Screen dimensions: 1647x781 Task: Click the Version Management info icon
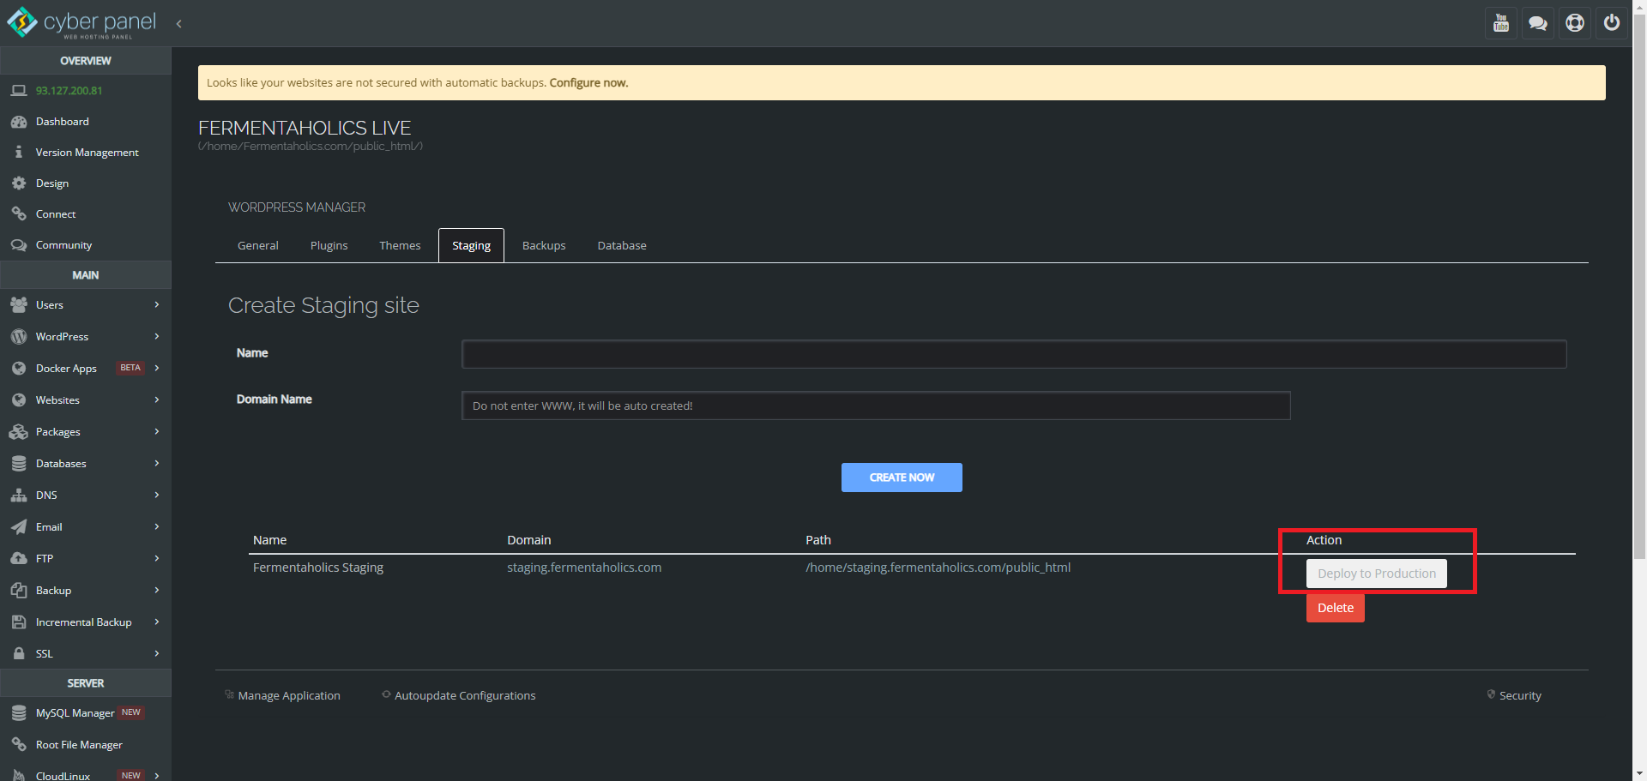click(x=19, y=152)
